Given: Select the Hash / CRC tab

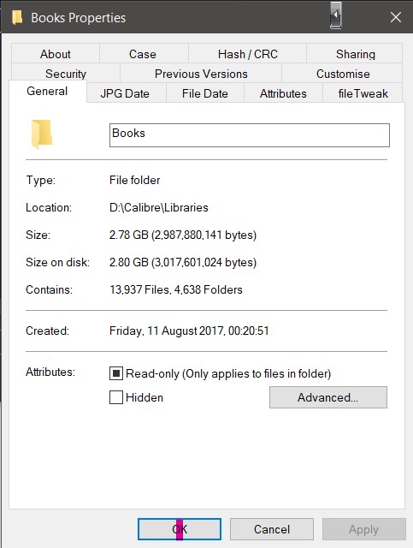Looking at the screenshot, I should 247,54.
